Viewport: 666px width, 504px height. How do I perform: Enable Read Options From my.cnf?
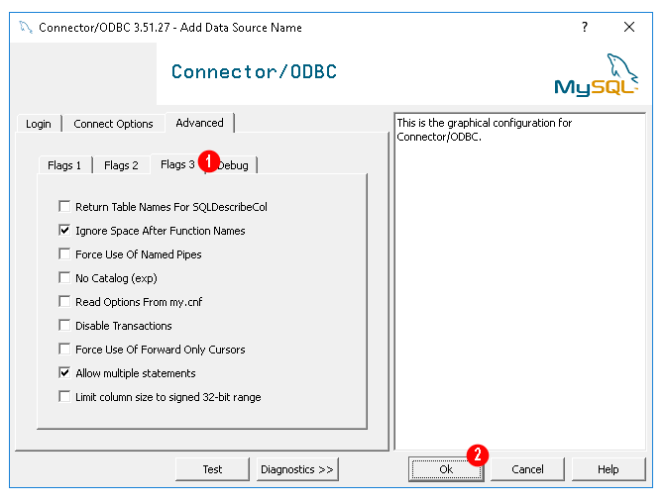(x=64, y=302)
